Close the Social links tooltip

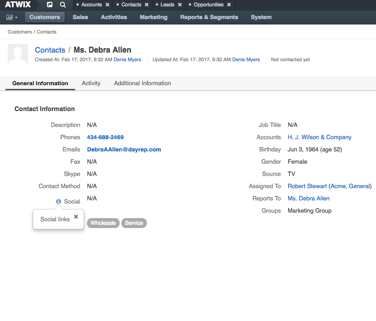tap(76, 217)
